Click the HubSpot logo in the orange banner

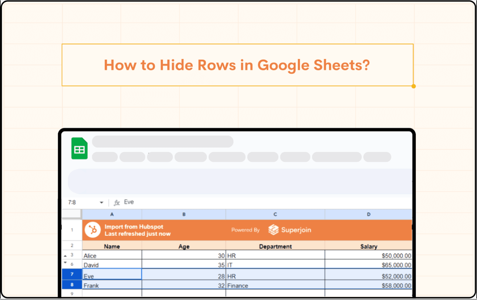point(93,230)
